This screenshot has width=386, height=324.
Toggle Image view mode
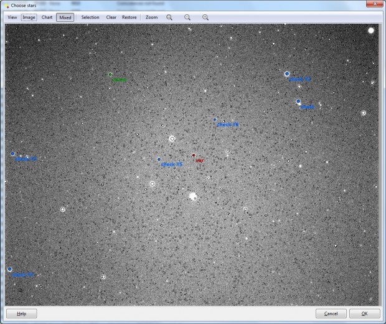click(29, 17)
